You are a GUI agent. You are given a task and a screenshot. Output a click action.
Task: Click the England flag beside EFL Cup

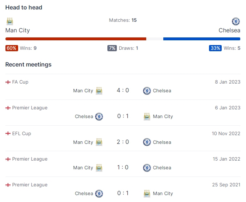pos(8,133)
